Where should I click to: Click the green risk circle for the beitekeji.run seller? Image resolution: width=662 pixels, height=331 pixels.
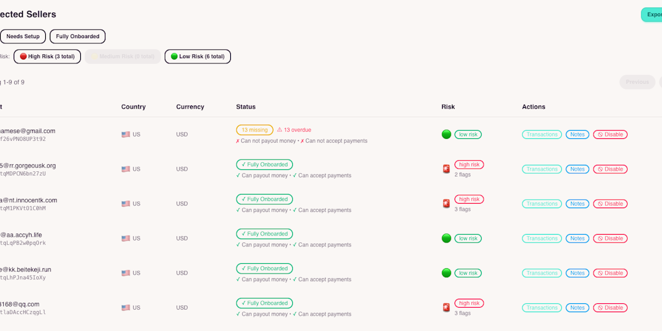tap(446, 273)
